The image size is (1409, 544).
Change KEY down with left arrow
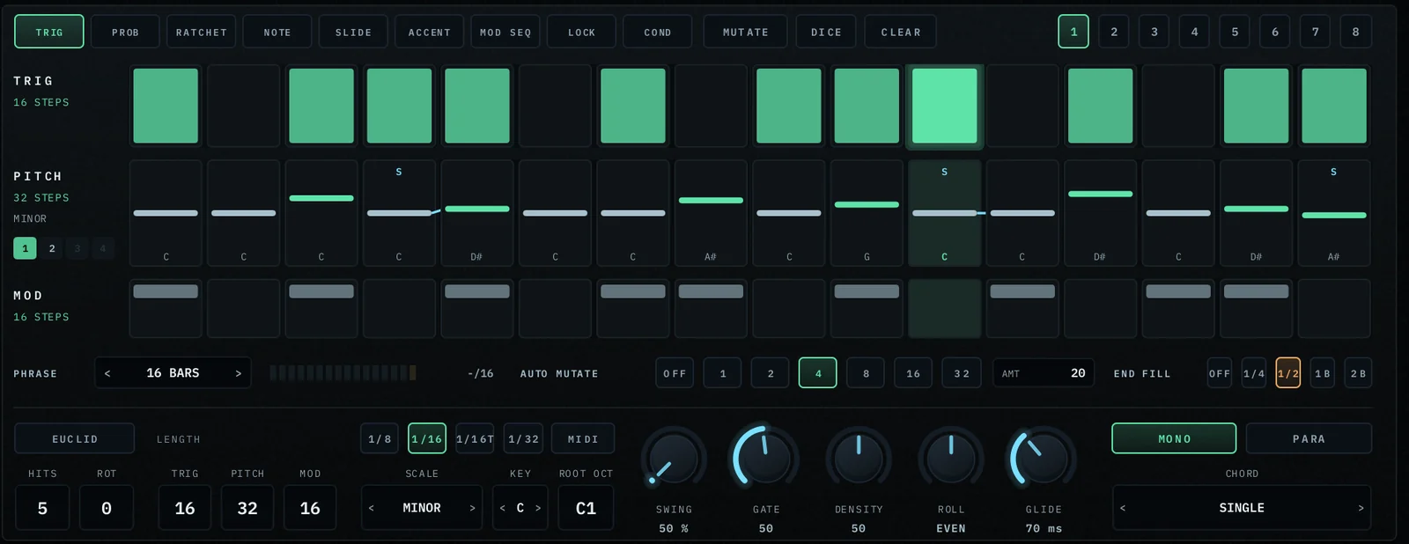click(x=503, y=508)
